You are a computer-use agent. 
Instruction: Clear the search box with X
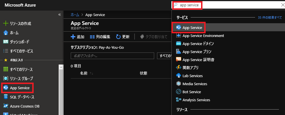(x=283, y=5)
